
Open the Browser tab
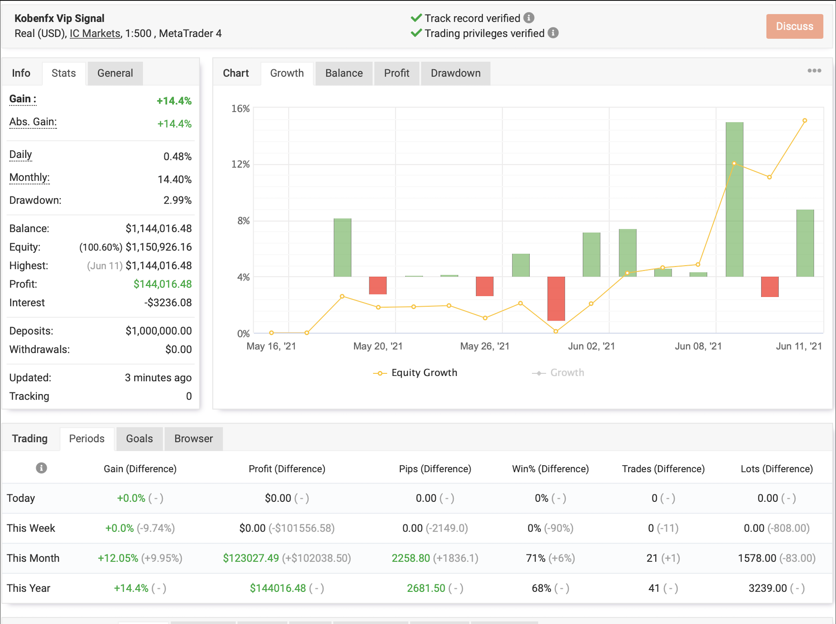point(193,439)
